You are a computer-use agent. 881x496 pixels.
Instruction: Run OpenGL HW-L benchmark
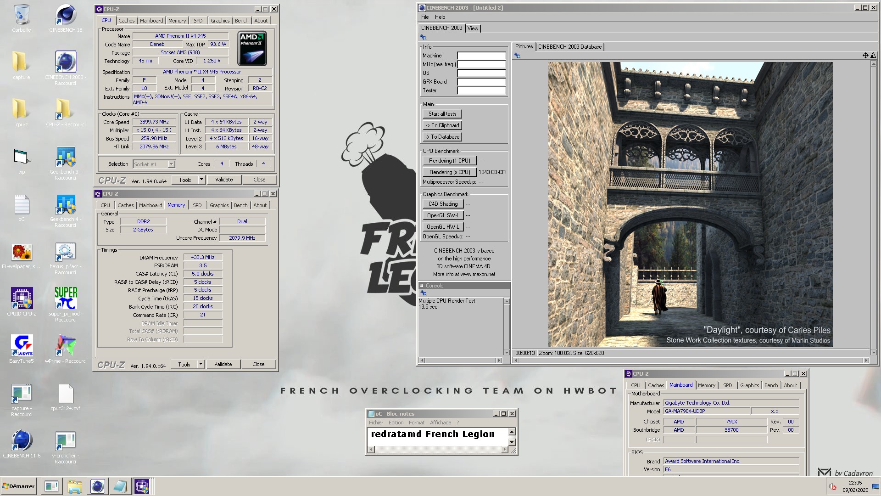[x=443, y=227]
